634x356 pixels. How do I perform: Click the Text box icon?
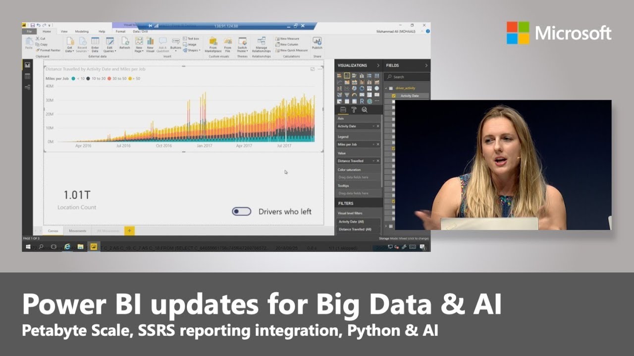pyautogui.click(x=185, y=39)
